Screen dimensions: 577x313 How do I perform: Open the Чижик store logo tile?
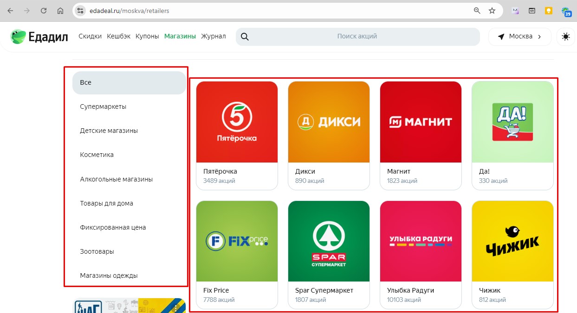[512, 241]
